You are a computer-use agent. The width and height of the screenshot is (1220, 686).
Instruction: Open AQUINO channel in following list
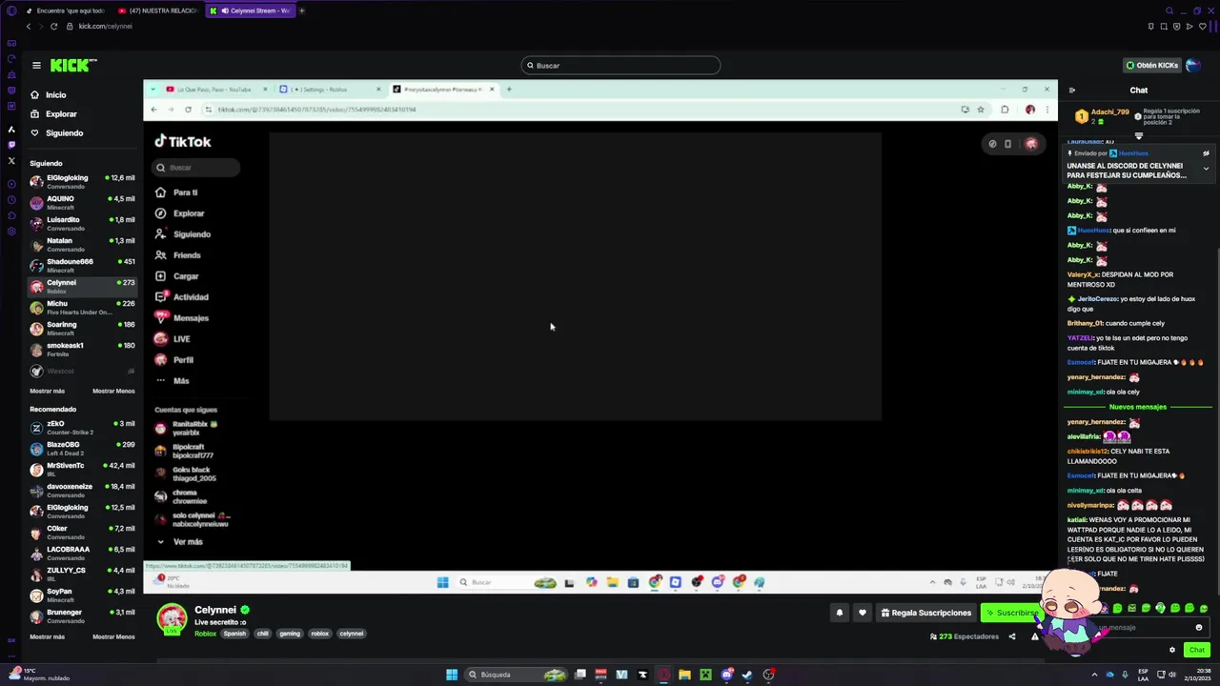coord(82,202)
